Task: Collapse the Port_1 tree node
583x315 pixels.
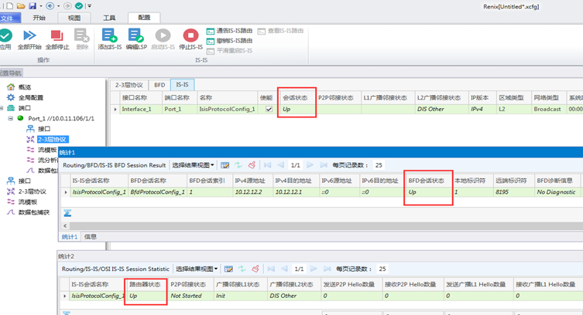Action: (10, 118)
